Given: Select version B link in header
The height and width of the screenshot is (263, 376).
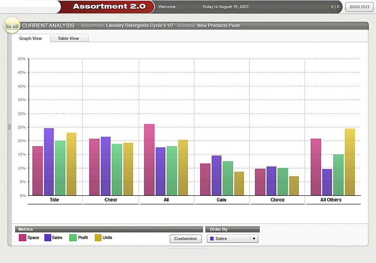Looking at the screenshot, I should (x=338, y=7).
